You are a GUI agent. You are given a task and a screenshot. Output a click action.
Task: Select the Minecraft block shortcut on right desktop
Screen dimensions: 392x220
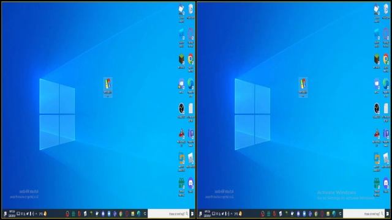pyautogui.click(x=377, y=59)
